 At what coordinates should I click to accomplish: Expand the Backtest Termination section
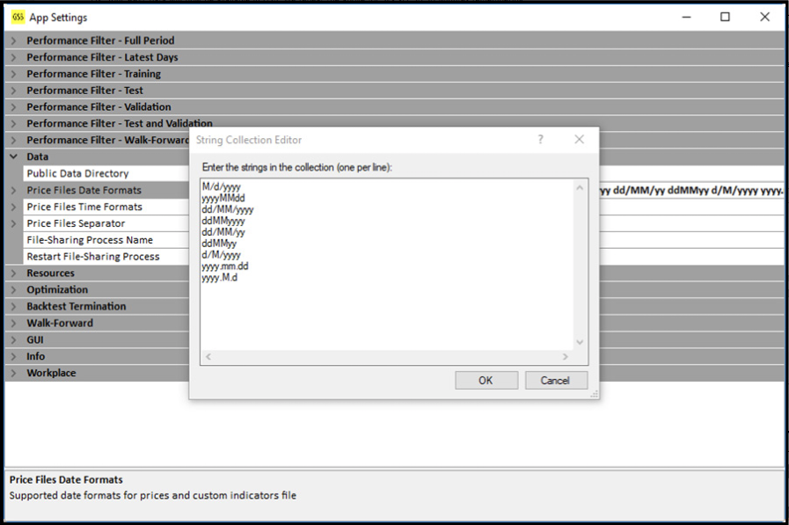(x=13, y=307)
